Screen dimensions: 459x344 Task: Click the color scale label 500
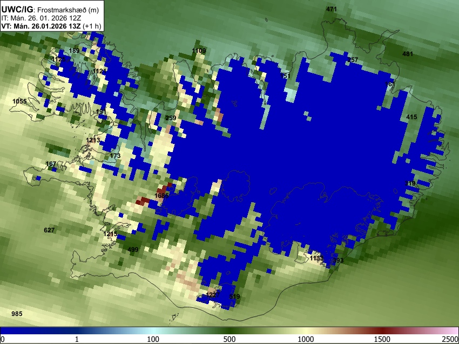coord(229,339)
